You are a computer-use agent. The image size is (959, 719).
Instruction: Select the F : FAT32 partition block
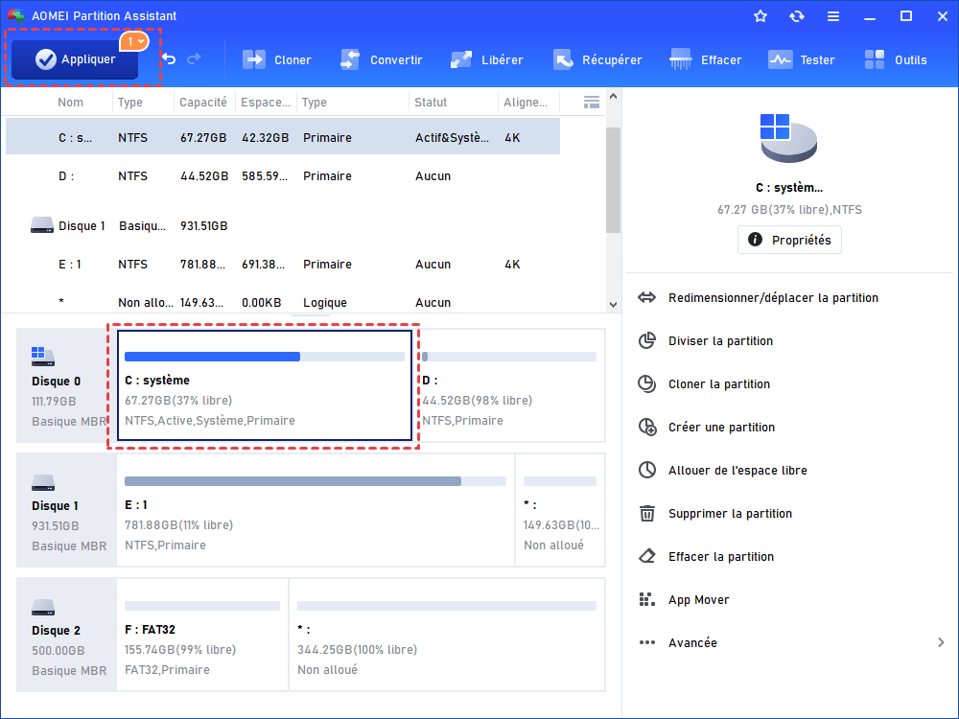(x=201, y=635)
